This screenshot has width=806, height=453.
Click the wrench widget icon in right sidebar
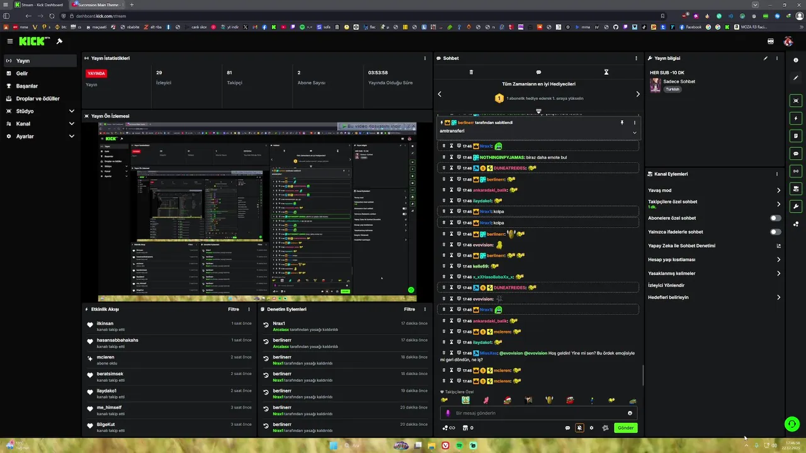pos(796,206)
